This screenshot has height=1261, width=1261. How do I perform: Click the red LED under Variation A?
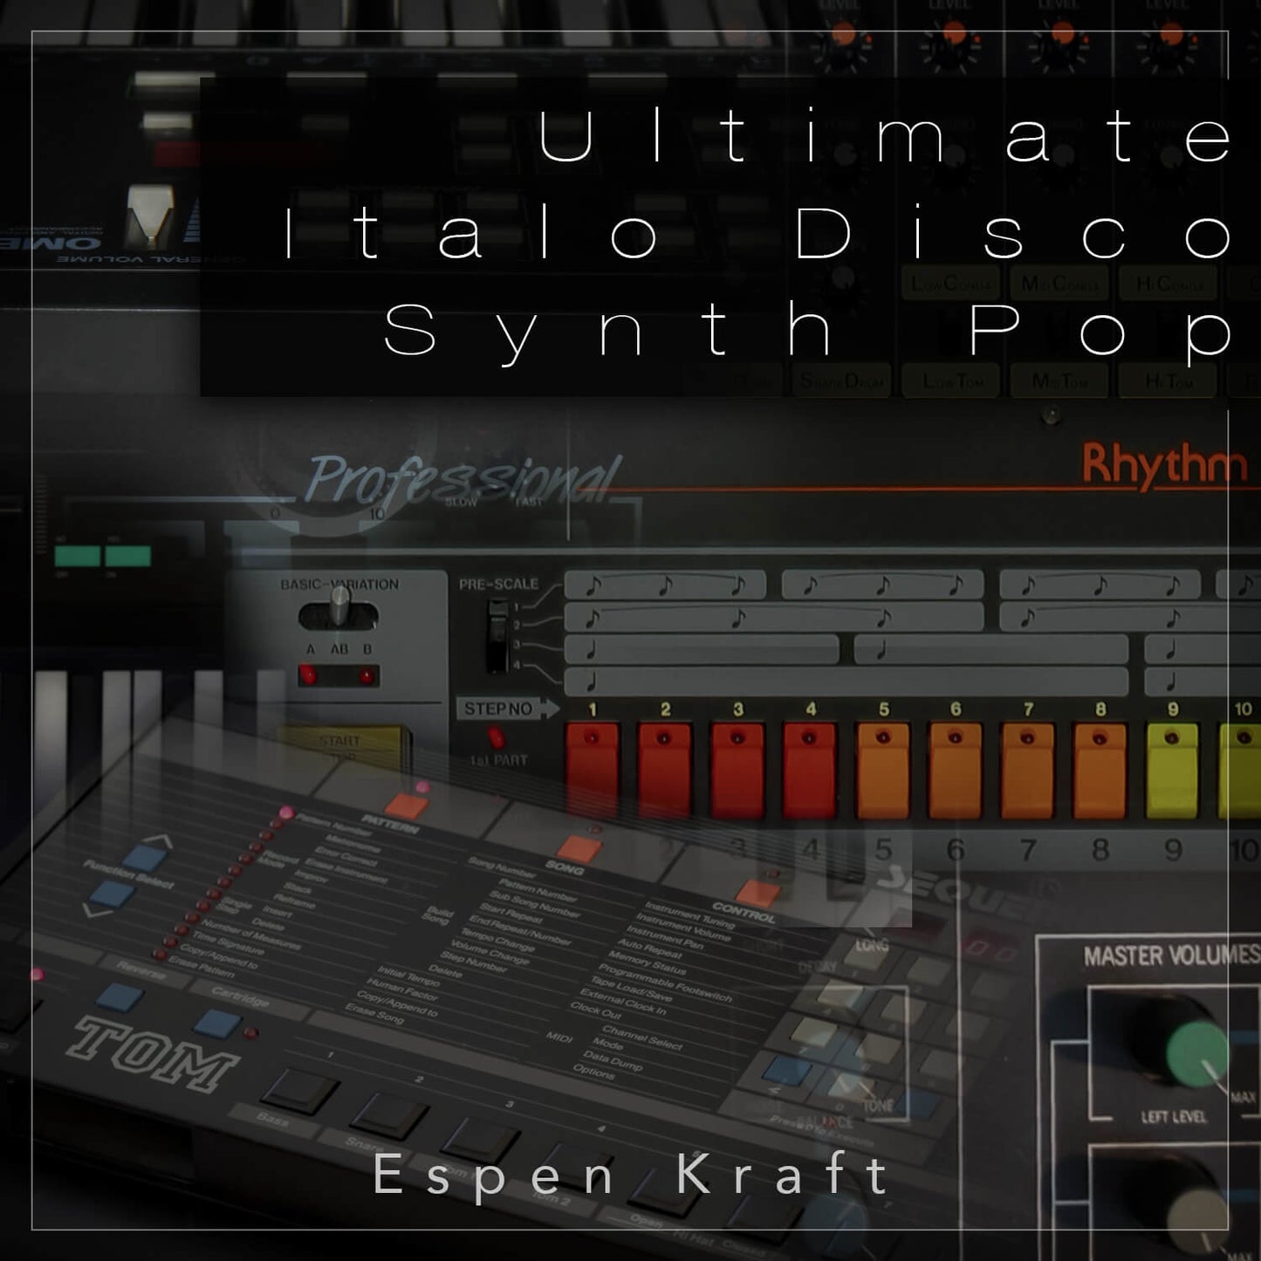tap(309, 675)
